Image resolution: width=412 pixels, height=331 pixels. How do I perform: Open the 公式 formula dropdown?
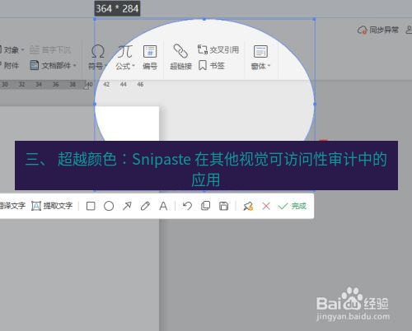click(x=125, y=58)
